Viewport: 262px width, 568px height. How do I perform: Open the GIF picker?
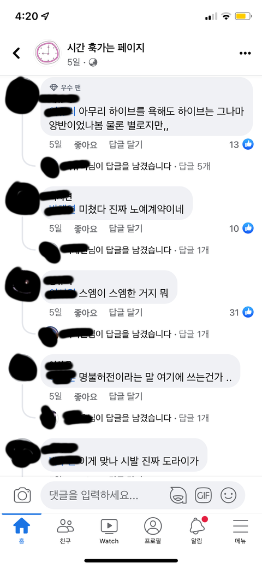(204, 495)
